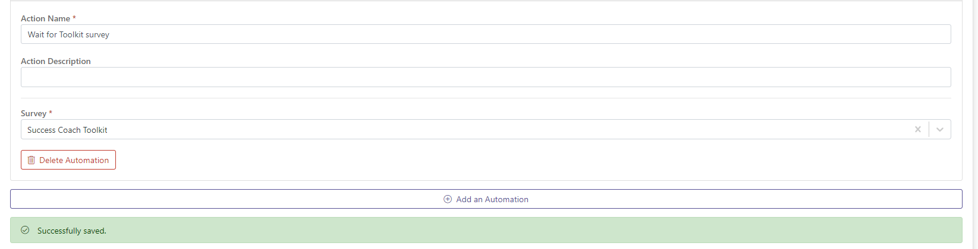Image resolution: width=978 pixels, height=249 pixels.
Task: Click the 'Wait for Toolkit survey' text
Action: pyautogui.click(x=68, y=34)
